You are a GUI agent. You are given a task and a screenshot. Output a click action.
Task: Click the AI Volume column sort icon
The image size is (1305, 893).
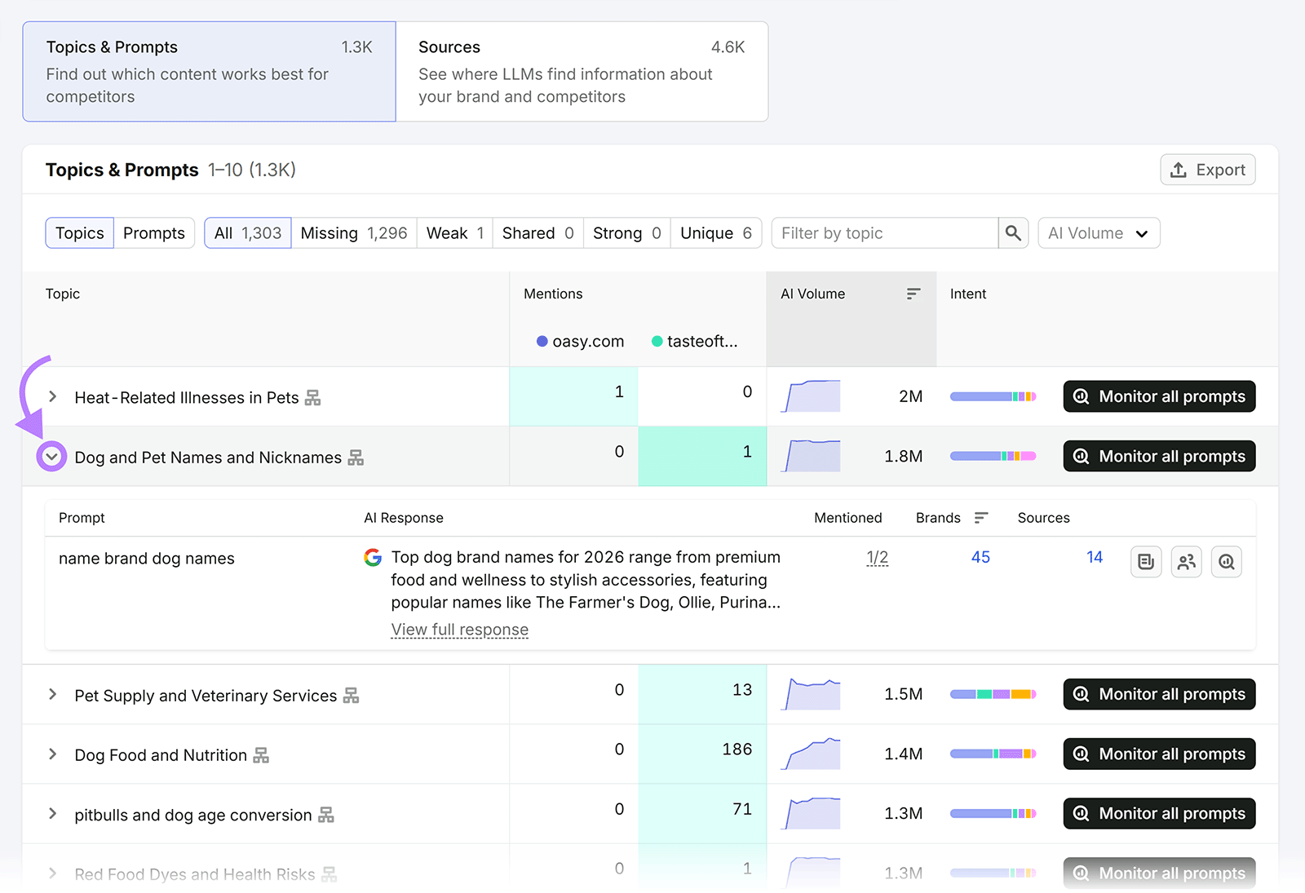pyautogui.click(x=913, y=294)
